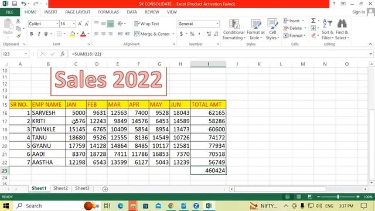
Task: Expand the formula bar with the chevron
Action: pos(370,54)
